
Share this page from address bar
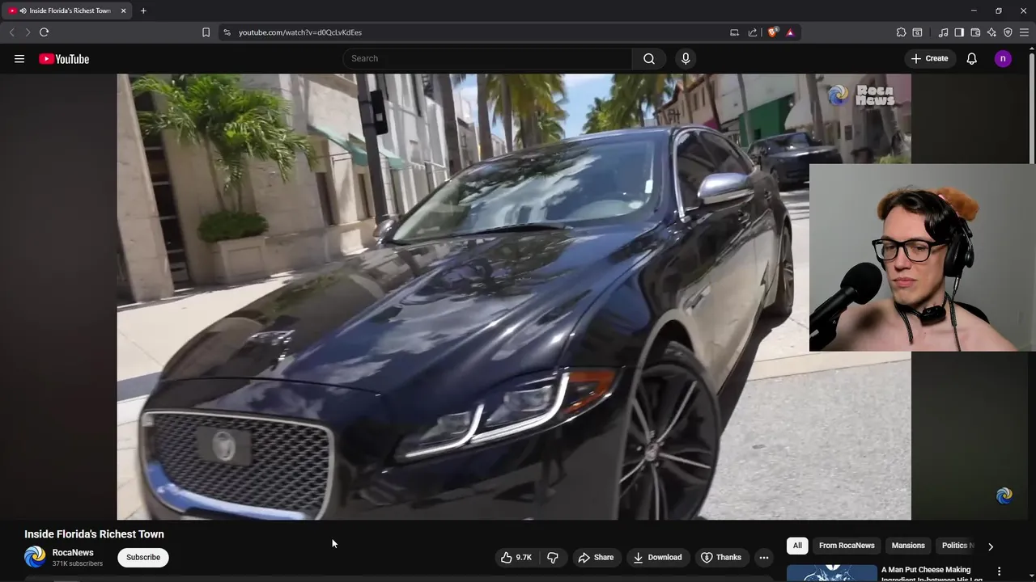click(x=753, y=32)
